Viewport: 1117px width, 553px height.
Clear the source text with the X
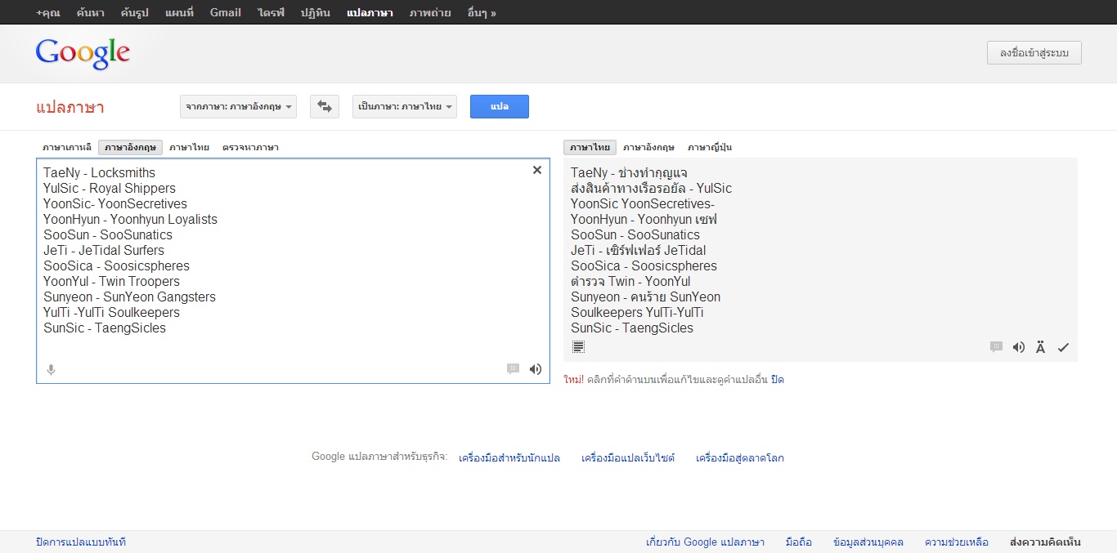click(537, 170)
